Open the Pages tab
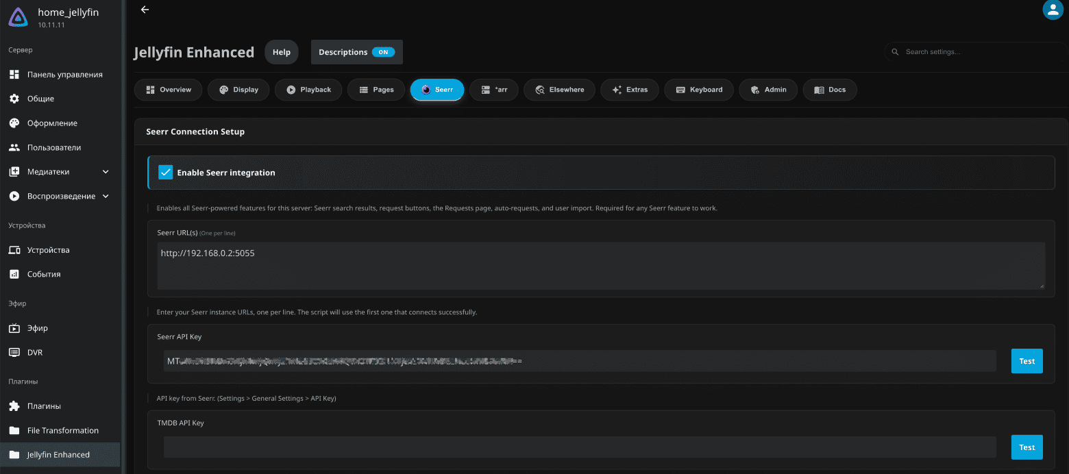The width and height of the screenshot is (1069, 474). point(376,90)
